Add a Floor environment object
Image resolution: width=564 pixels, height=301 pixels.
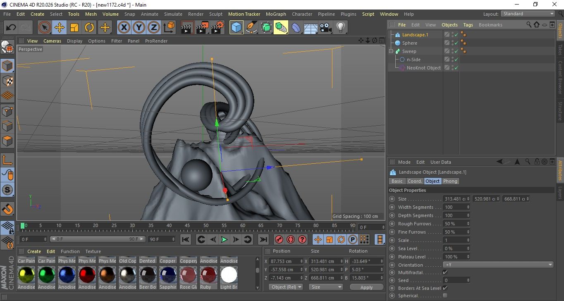pyautogui.click(x=311, y=28)
